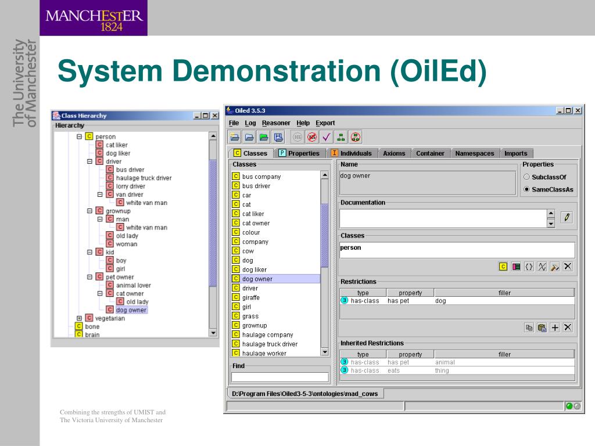
Task: Switch to the Properties tab
Action: tap(299, 153)
